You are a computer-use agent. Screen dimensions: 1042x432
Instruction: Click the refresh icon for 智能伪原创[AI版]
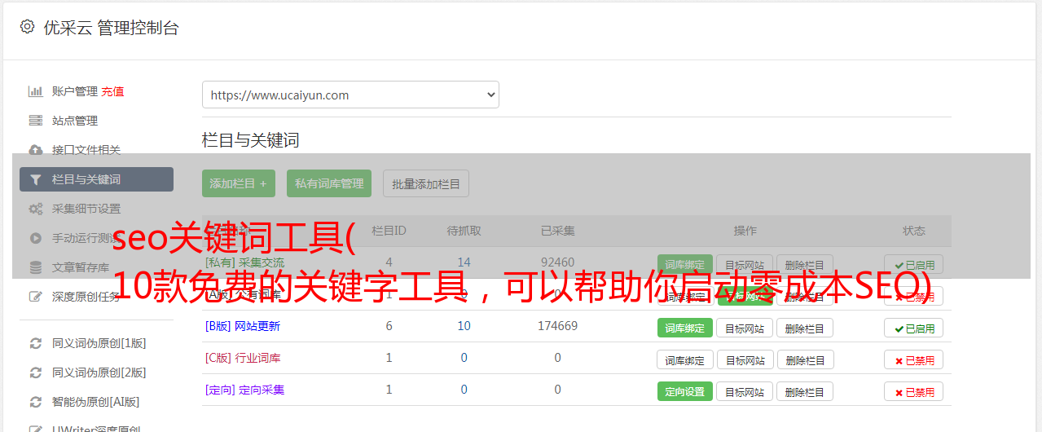tap(35, 402)
